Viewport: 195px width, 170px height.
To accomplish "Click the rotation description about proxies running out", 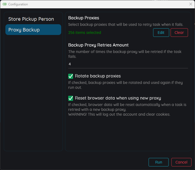I will pyautogui.click(x=125, y=85).
